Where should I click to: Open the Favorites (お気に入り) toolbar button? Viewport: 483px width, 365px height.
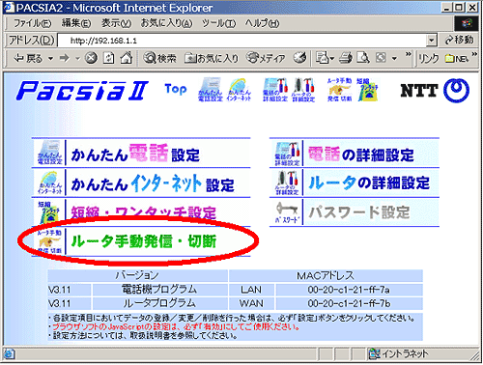coord(212,58)
